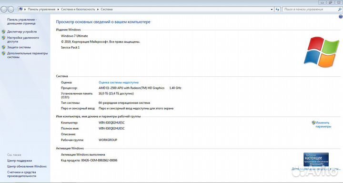This screenshot has height=183, width=343.
Task: Expand the arrow before Панель управления breadcrumb
Action: pyautogui.click(x=25, y=10)
